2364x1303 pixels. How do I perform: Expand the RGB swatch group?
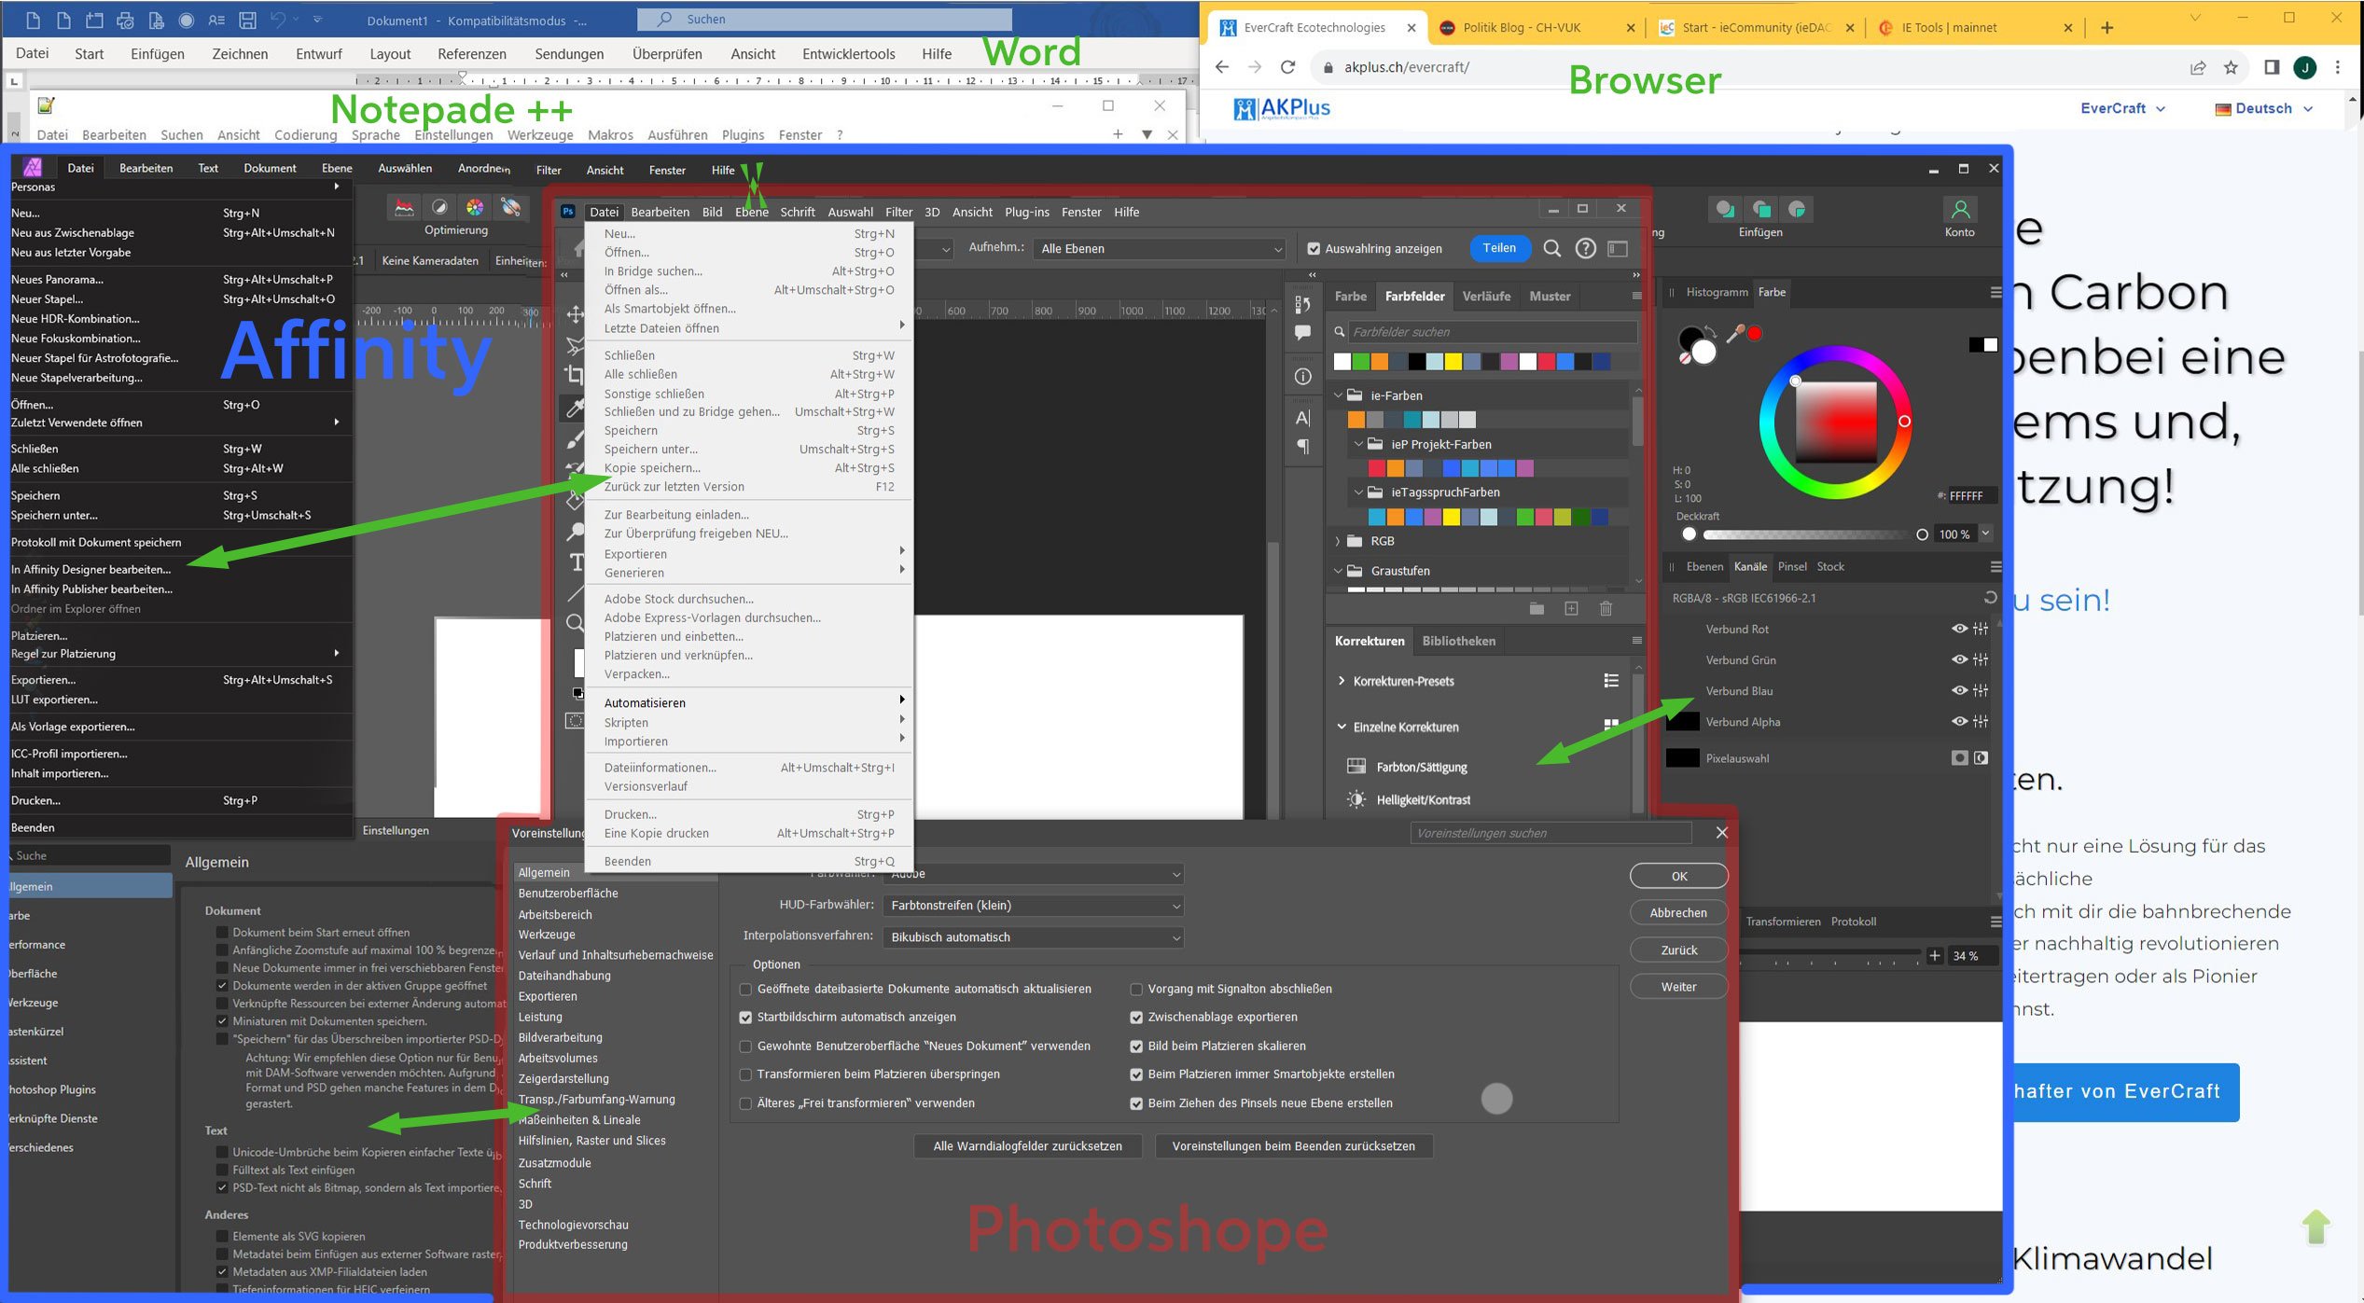[x=1338, y=541]
